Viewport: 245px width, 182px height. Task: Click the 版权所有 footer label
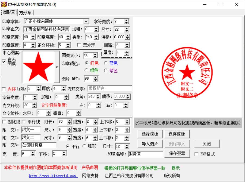[172, 175]
